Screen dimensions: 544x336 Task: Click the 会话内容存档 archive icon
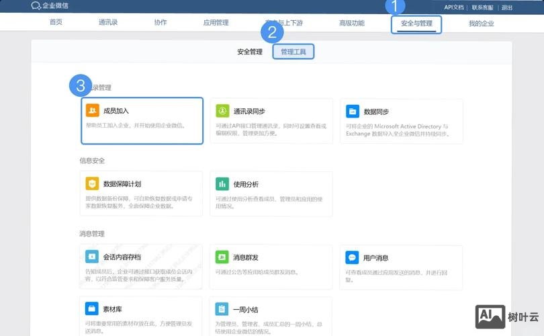pyautogui.click(x=92, y=257)
